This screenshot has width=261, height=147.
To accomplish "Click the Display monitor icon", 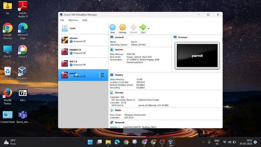I will coord(112,75).
